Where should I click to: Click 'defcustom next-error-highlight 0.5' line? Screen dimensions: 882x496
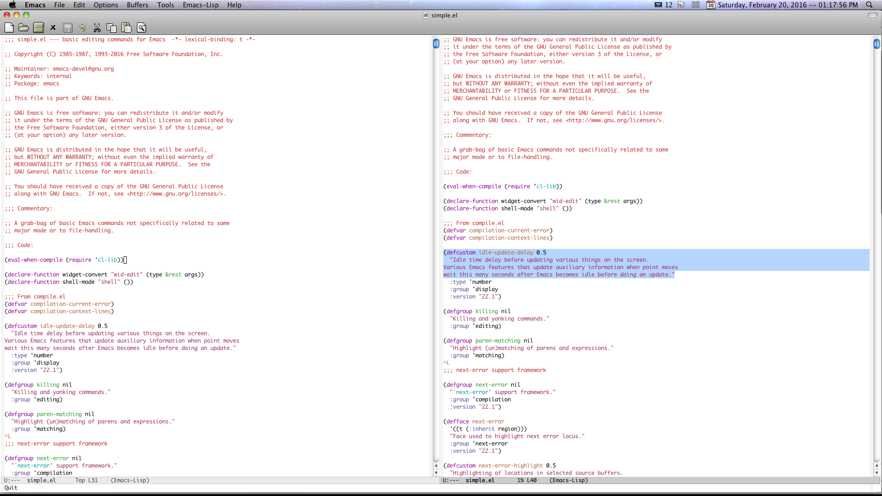(x=500, y=466)
